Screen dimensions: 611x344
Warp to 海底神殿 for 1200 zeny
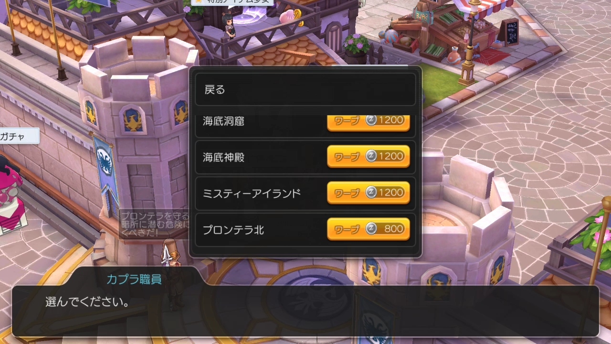pos(368,156)
